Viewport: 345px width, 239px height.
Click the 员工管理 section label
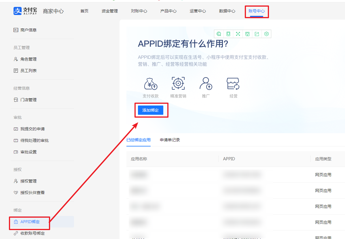(22, 48)
